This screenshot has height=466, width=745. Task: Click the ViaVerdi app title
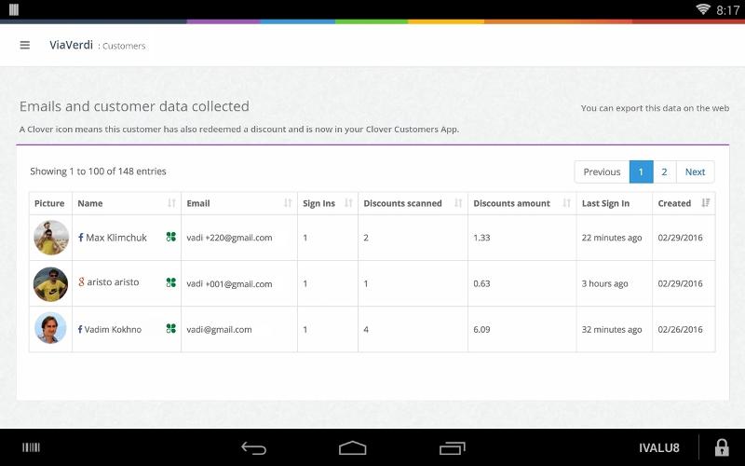click(72, 45)
